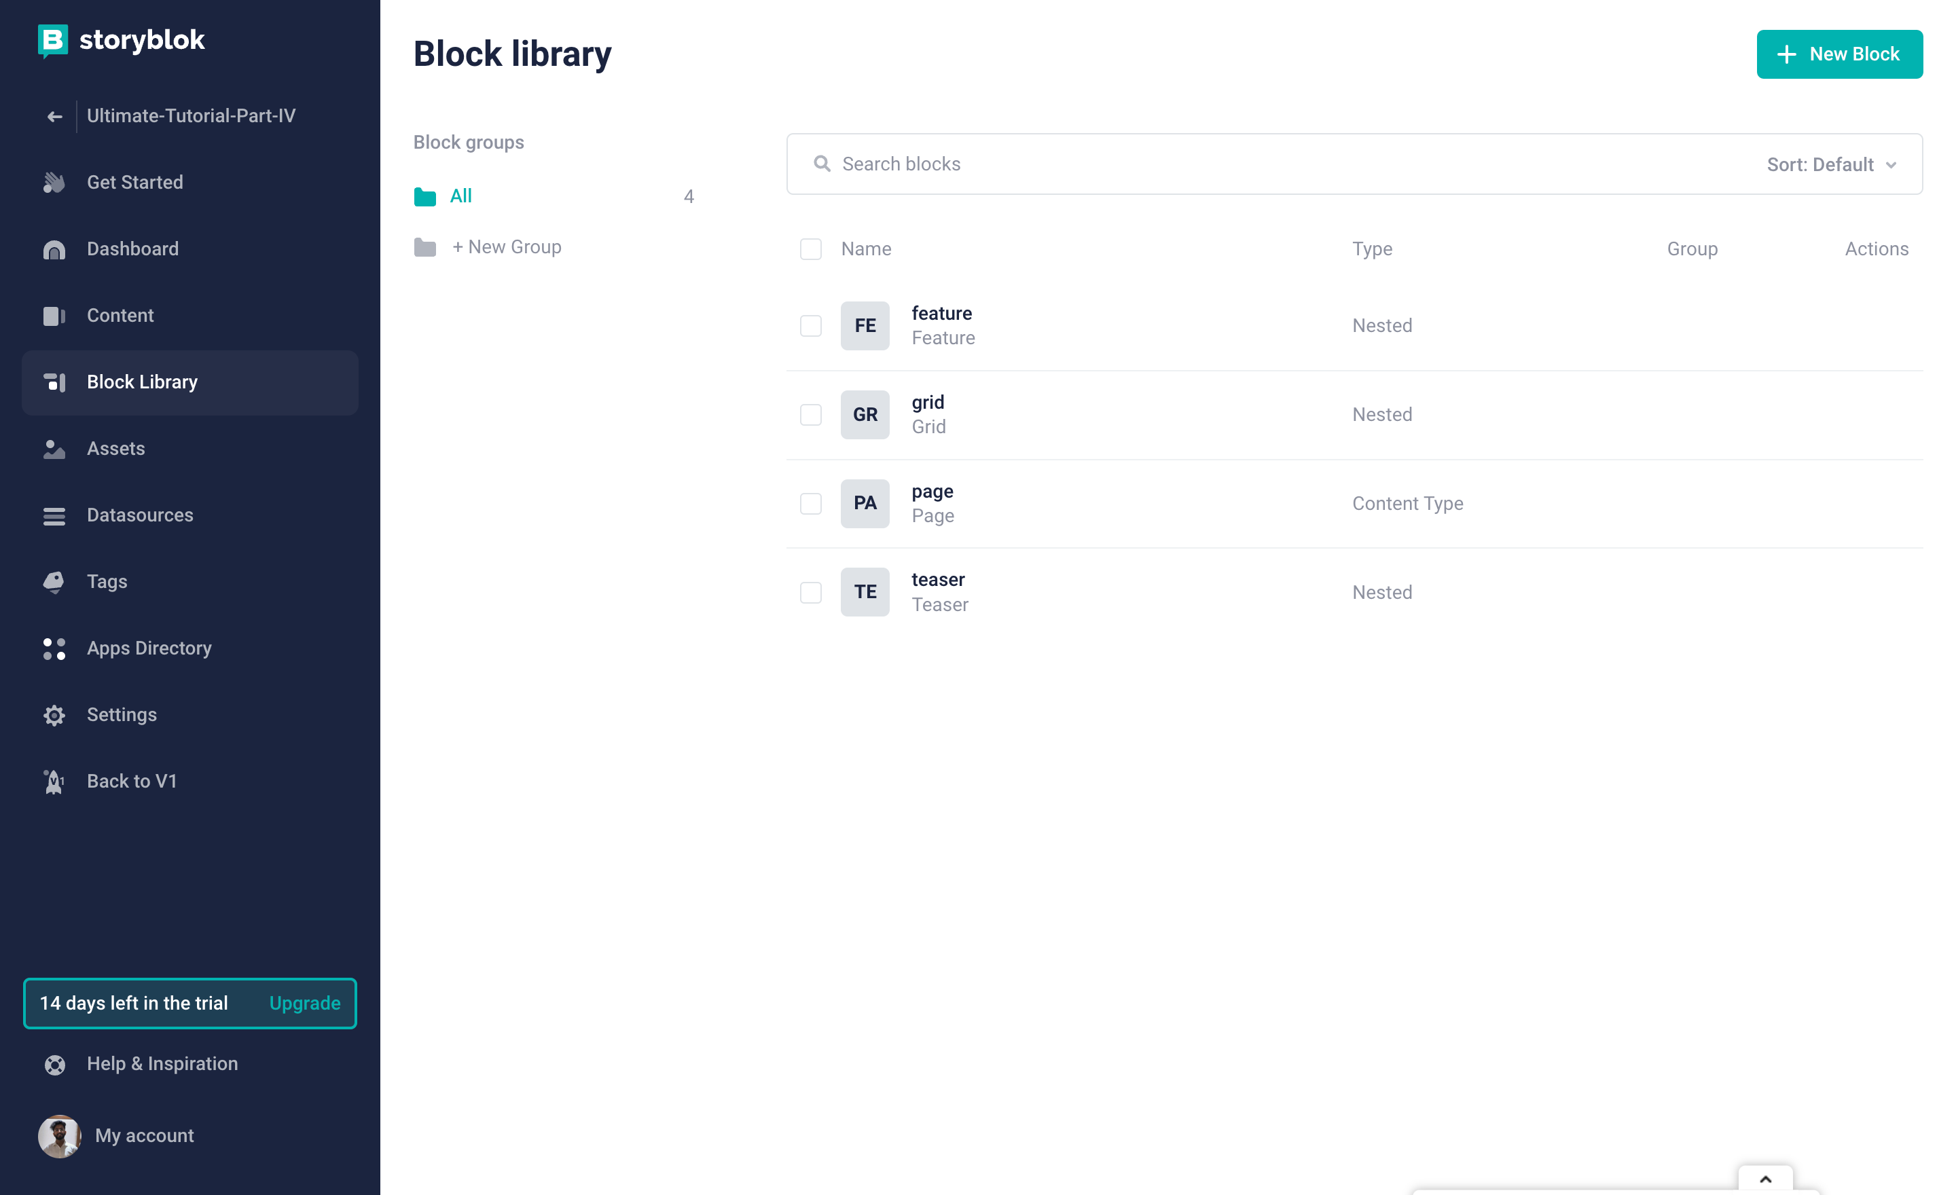Click + New Group link
This screenshot has width=1956, height=1195.
pyautogui.click(x=507, y=246)
